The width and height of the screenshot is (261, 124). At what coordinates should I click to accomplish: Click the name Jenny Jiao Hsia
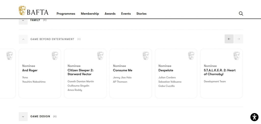coord(122,77)
